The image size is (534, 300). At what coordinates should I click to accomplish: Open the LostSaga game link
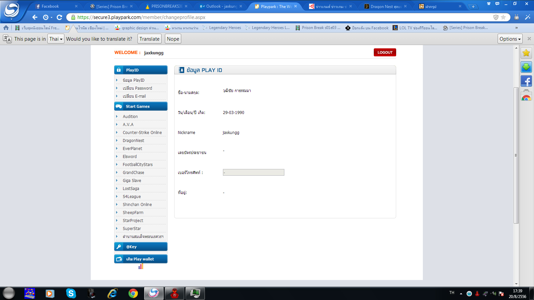click(131, 189)
